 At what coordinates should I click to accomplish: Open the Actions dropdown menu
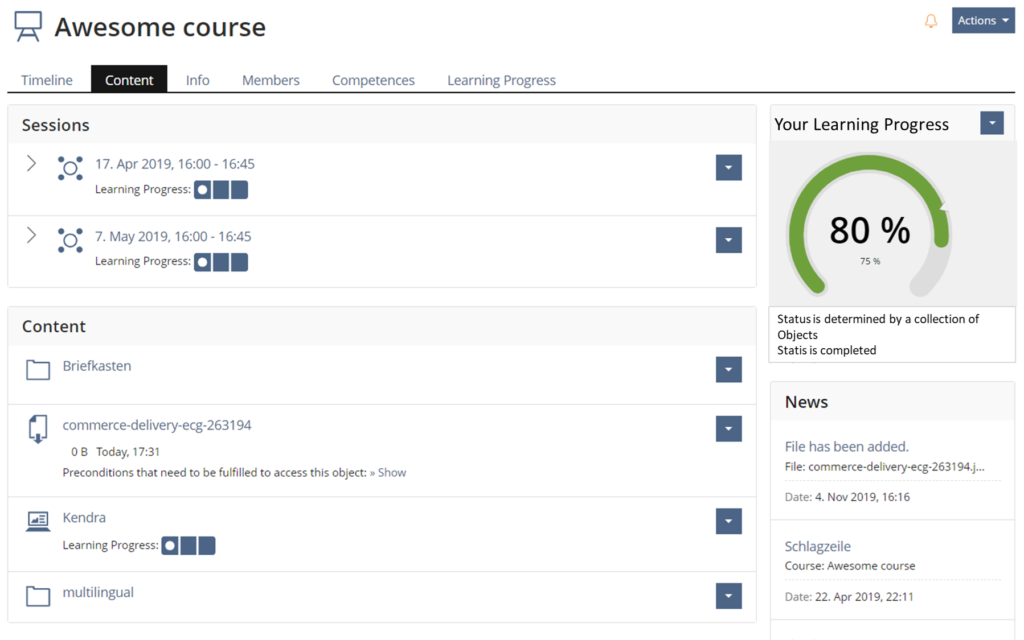(982, 20)
